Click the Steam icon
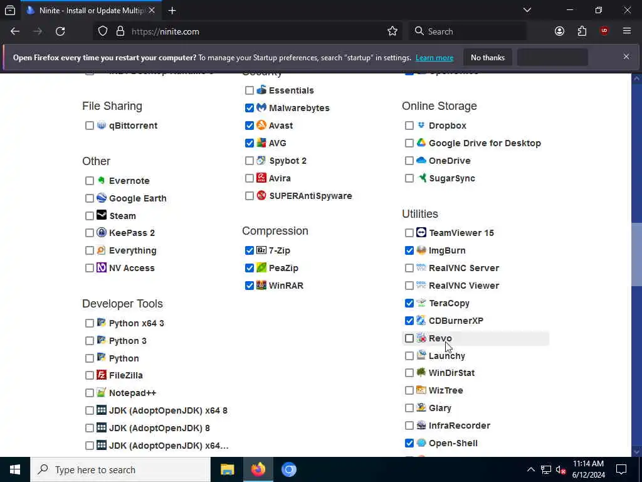The width and height of the screenshot is (642, 482). tap(101, 215)
